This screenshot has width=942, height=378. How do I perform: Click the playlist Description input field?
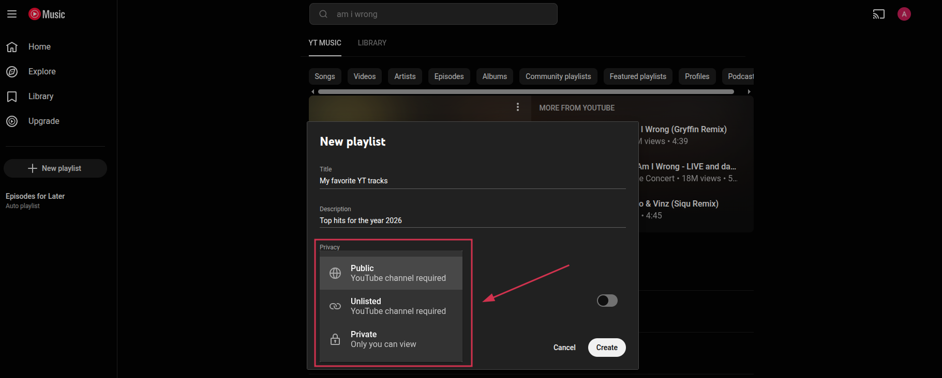tap(473, 220)
